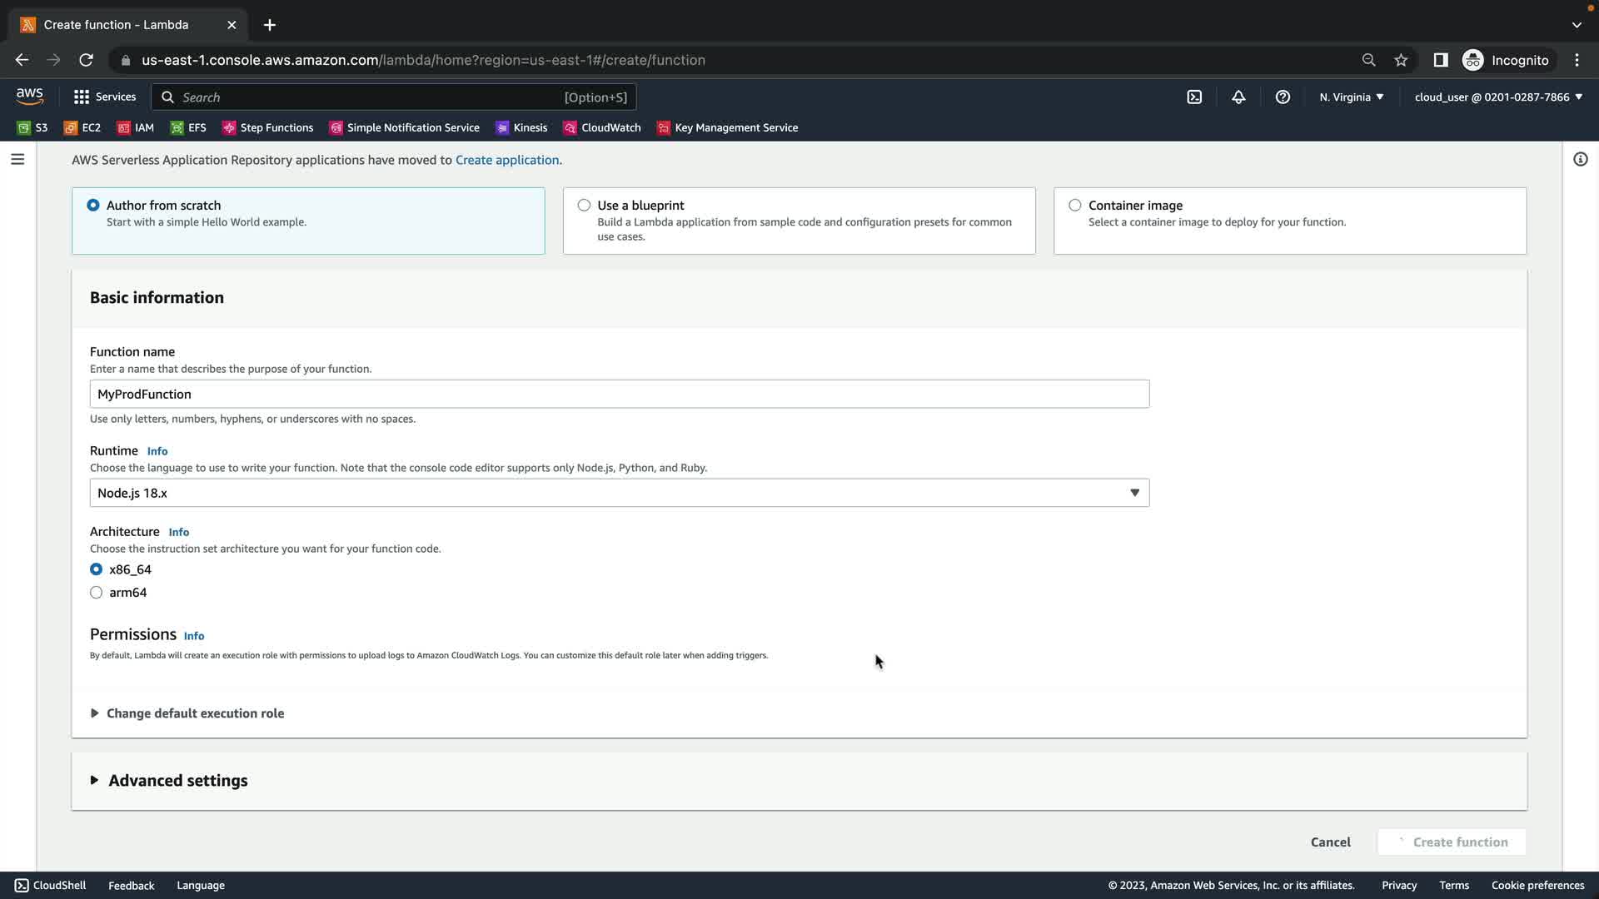
Task: Select the Use a blueprint option
Action: [585, 206]
